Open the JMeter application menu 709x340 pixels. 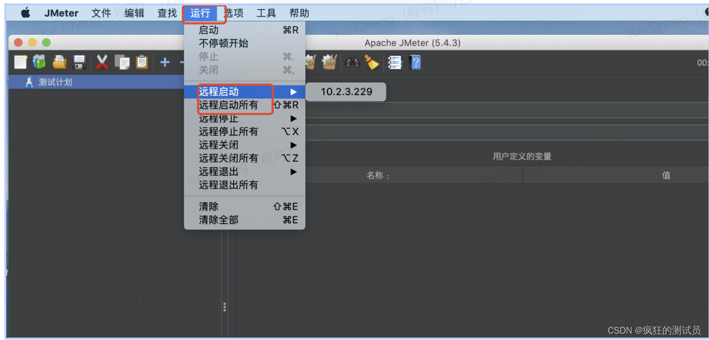point(61,13)
